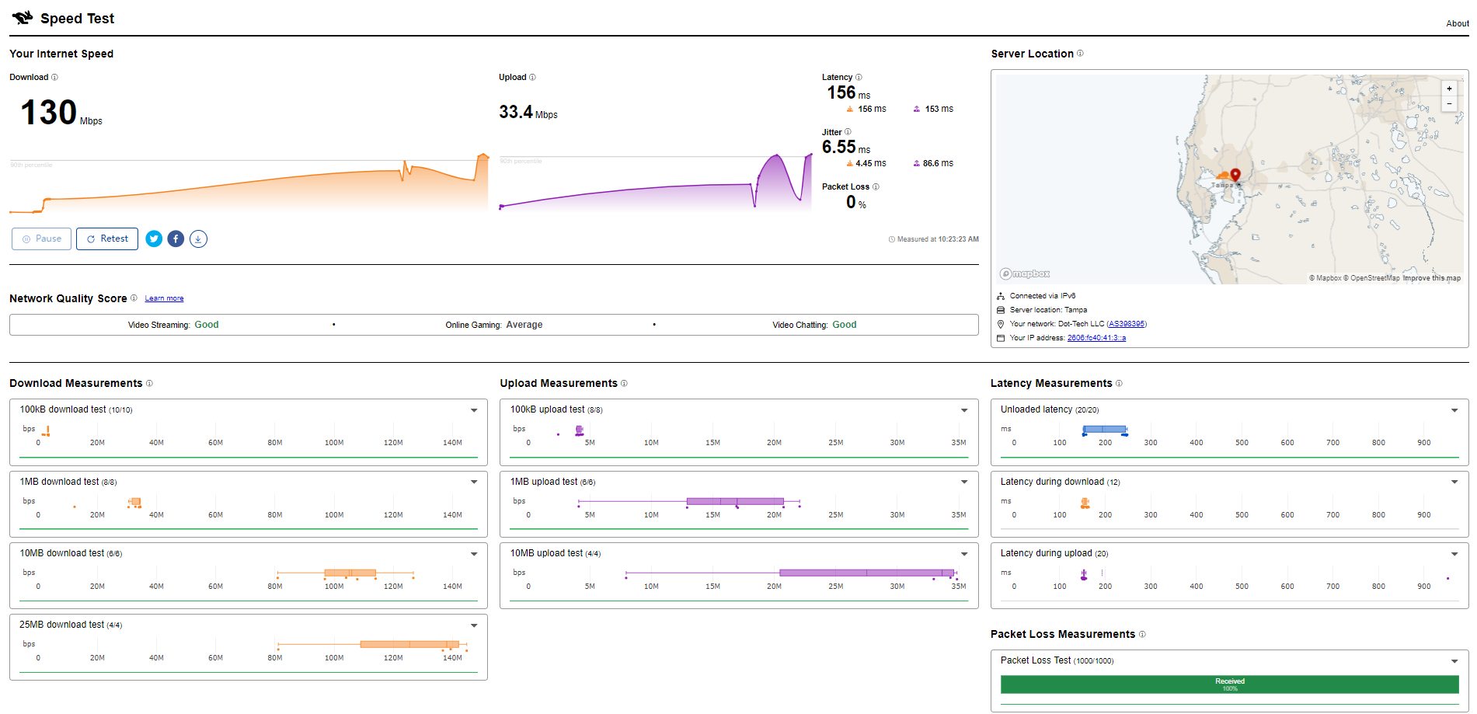Click the Connected via IPv6 network icon

coord(1001,296)
